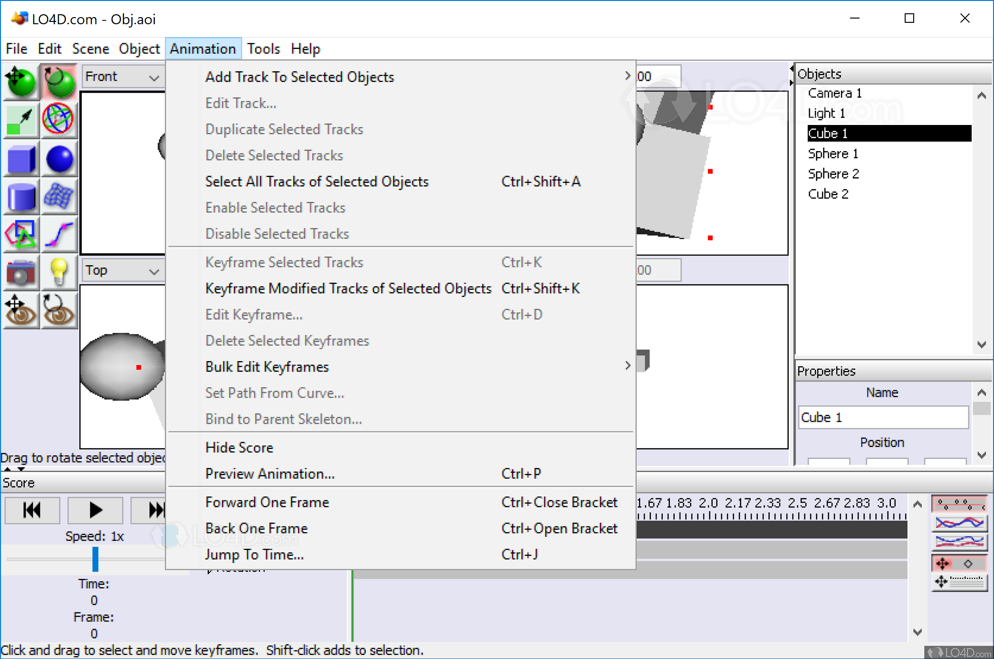Screen dimensions: 994x659
Task: Select the Create Cylinder tool
Action: 21,197
